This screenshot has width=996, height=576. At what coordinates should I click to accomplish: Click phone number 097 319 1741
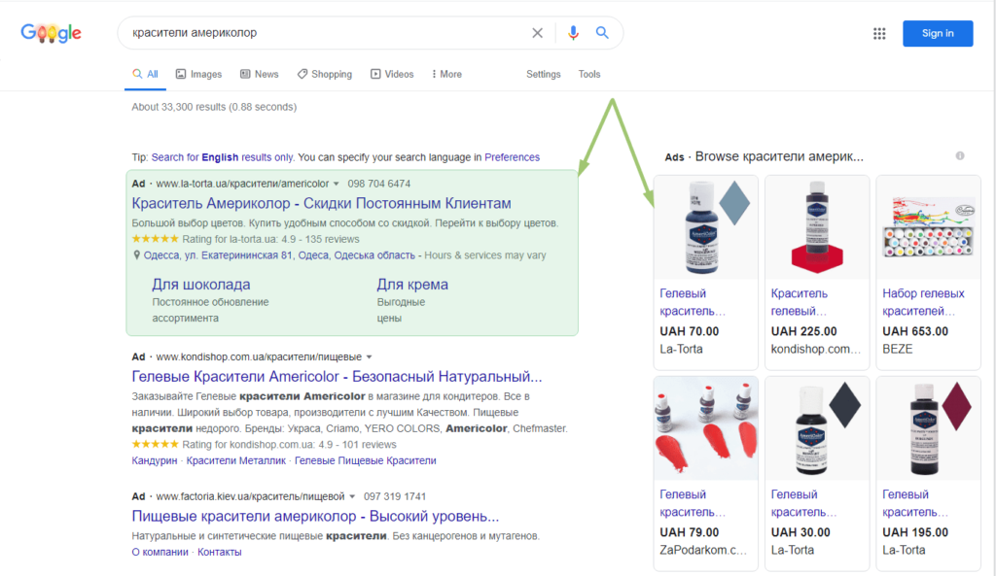395,496
